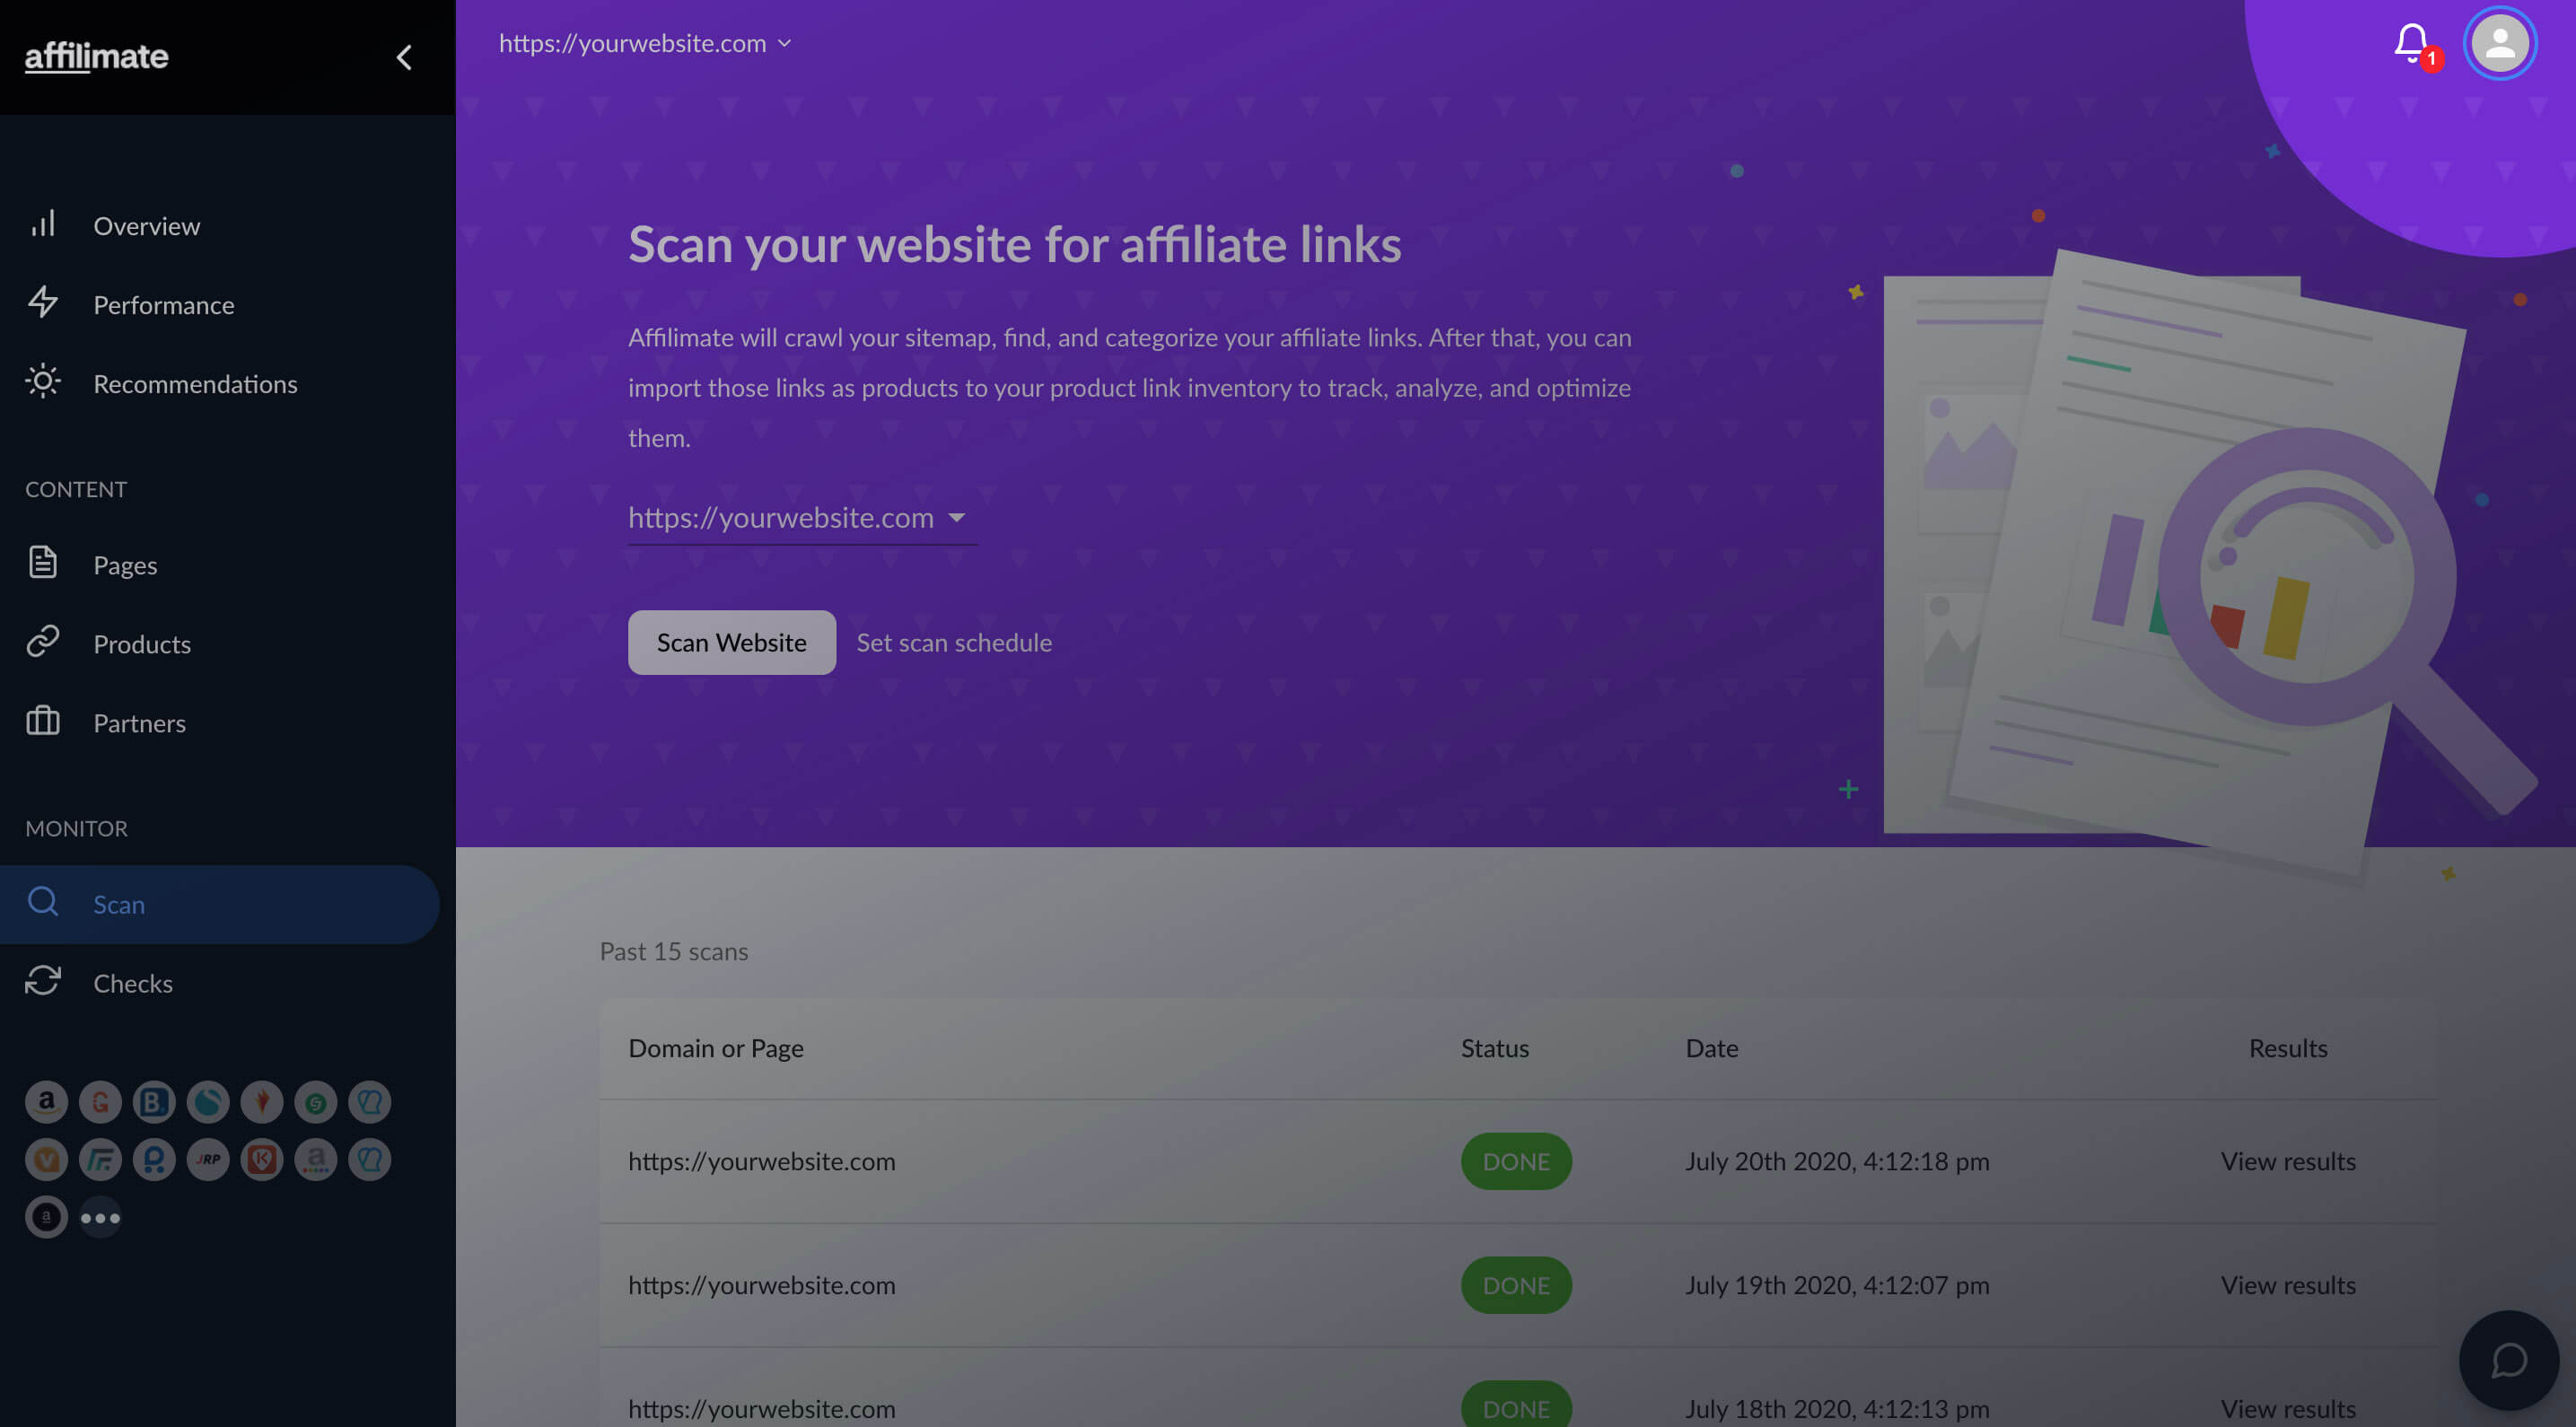Click the Products menu item
Screen dimensions: 2576x1427
(141, 643)
